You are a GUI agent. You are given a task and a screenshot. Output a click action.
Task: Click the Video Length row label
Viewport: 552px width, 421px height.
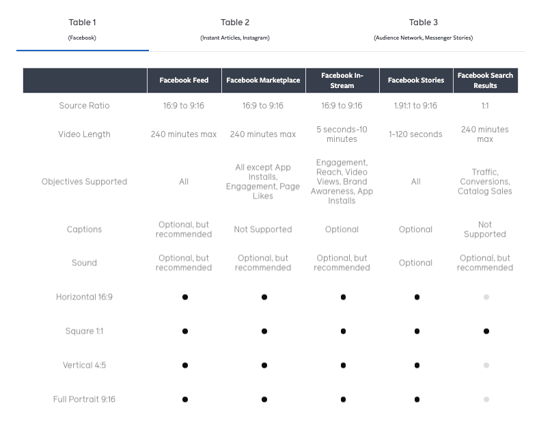84,134
